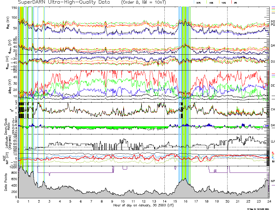Click the 'Latitude (degrees)' y-axis label
275x210 pixels.
point(8,142)
